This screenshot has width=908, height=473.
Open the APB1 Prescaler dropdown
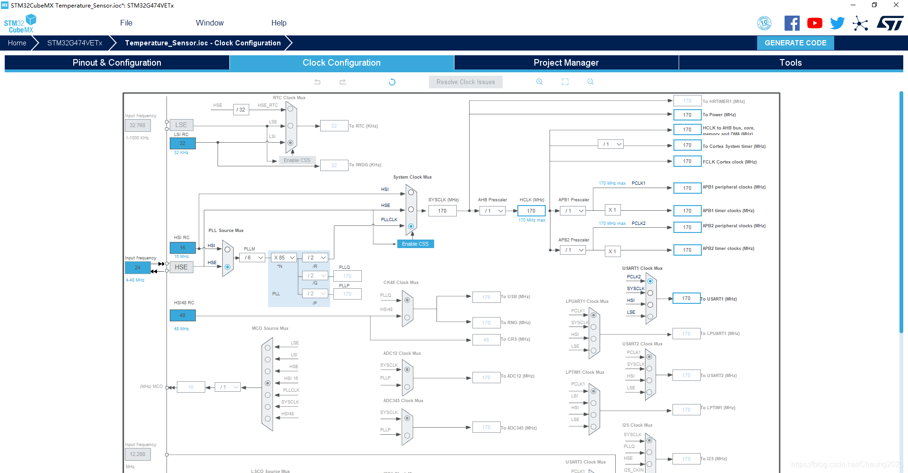[x=573, y=211]
